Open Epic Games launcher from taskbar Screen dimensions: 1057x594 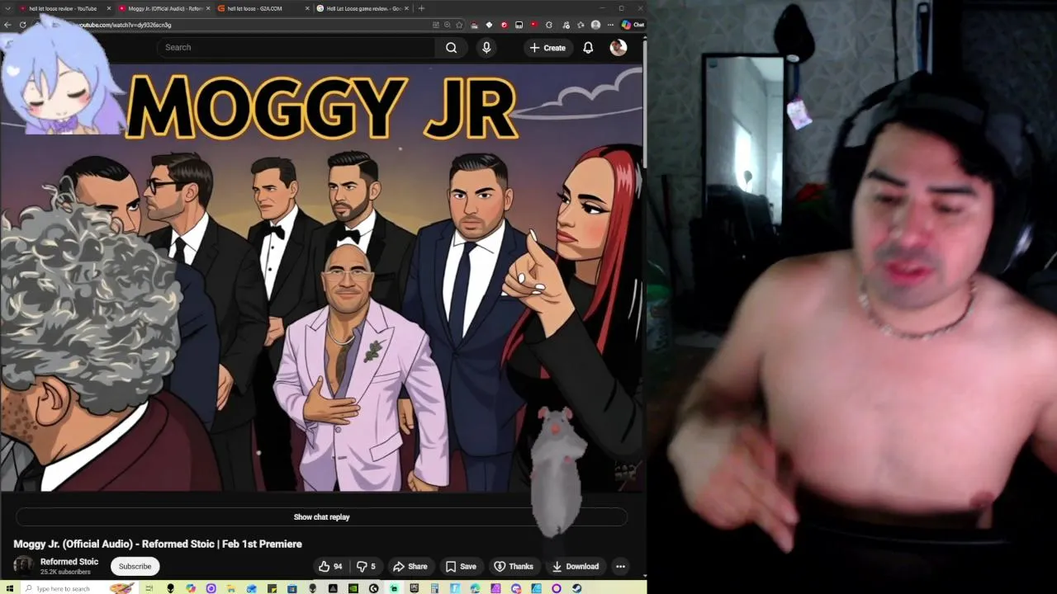coord(415,588)
